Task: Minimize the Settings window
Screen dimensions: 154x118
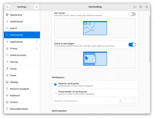Action: [x=135, y=7]
